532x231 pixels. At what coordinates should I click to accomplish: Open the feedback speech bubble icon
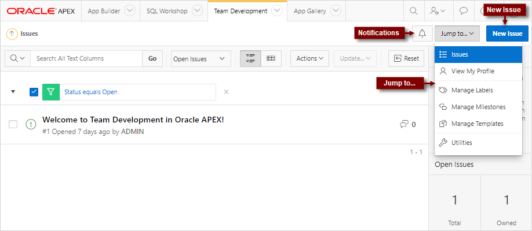click(x=464, y=11)
